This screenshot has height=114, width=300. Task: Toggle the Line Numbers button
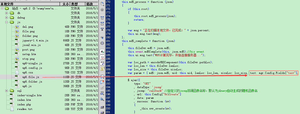pos(102,52)
